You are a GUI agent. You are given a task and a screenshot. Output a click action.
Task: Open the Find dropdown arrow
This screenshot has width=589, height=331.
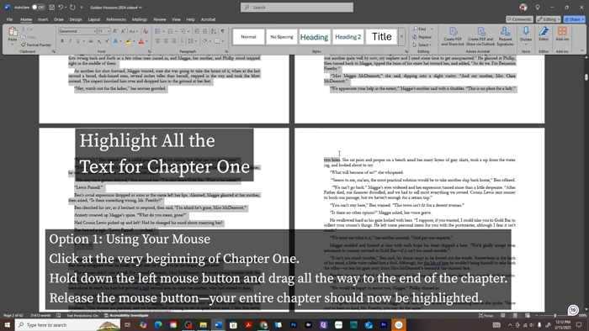point(432,29)
